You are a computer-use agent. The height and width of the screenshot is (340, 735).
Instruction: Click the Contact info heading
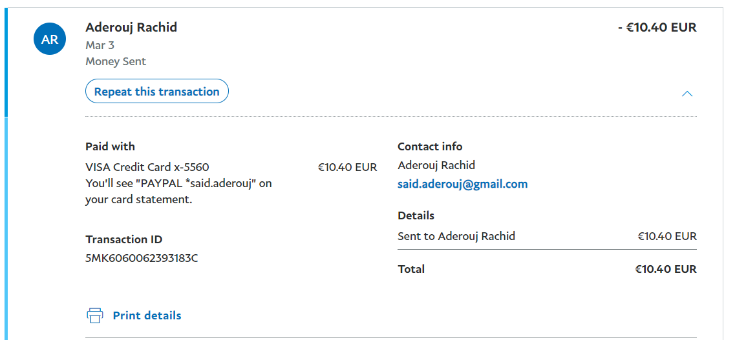[430, 146]
